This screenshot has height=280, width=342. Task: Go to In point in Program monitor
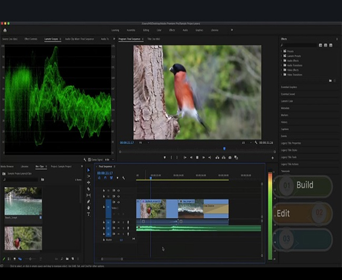(185, 157)
